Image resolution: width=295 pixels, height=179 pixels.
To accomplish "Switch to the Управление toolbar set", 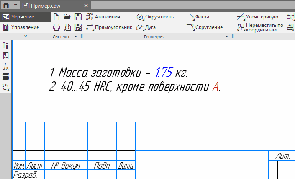I will coord(25,27).
